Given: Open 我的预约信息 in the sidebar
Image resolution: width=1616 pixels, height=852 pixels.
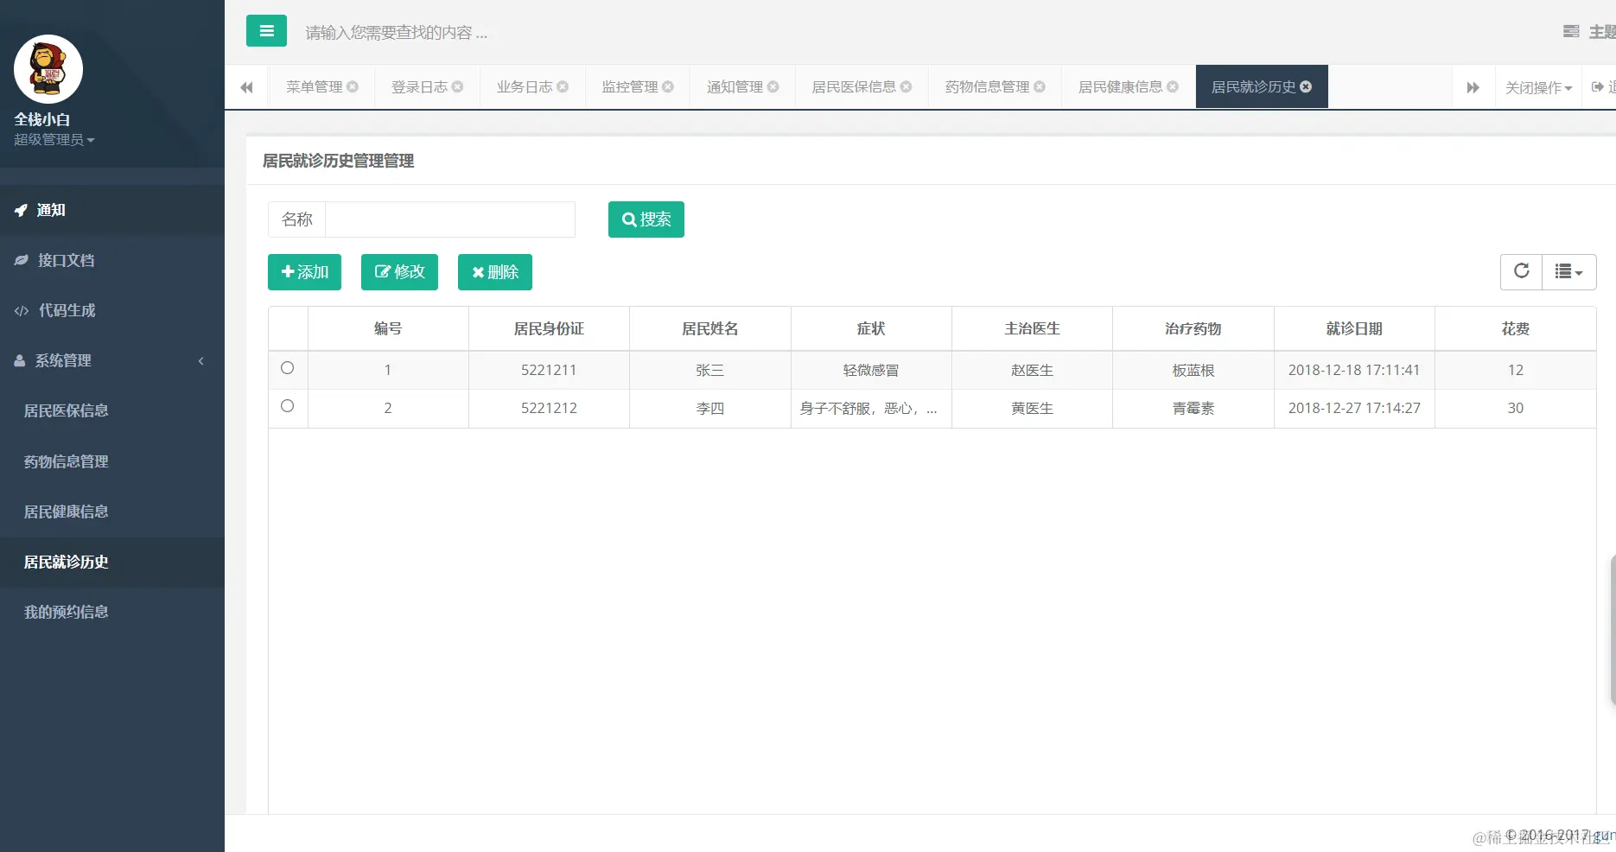Looking at the screenshot, I should tap(112, 612).
